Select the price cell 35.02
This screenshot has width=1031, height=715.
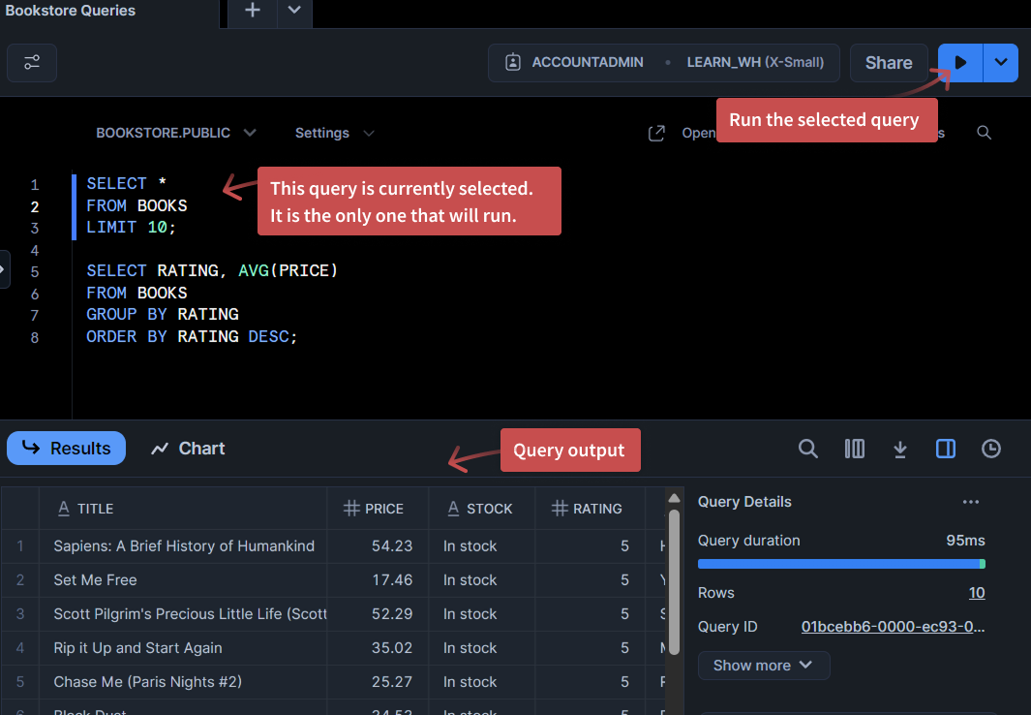tap(379, 648)
